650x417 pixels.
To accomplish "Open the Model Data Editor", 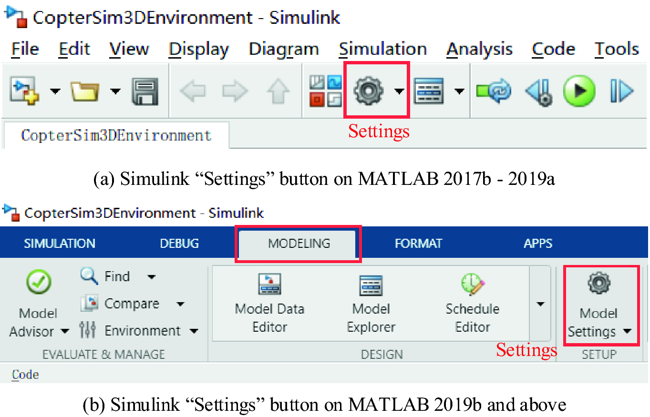I will (269, 304).
